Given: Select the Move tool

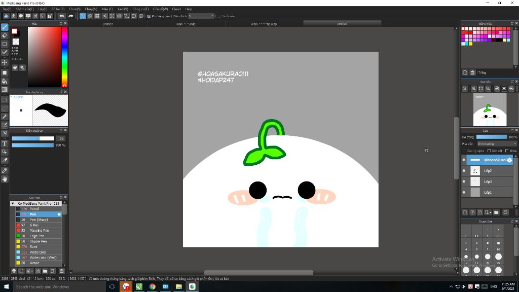Looking at the screenshot, I should pos(5,62).
